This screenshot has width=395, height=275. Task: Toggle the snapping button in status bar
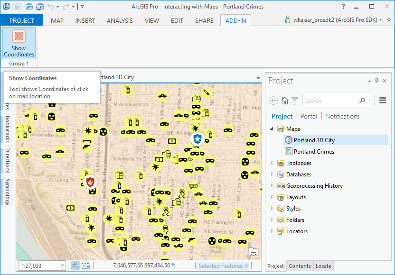tap(86, 266)
